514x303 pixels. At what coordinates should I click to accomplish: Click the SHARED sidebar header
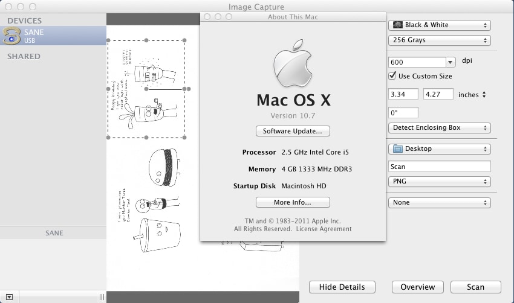click(x=24, y=57)
